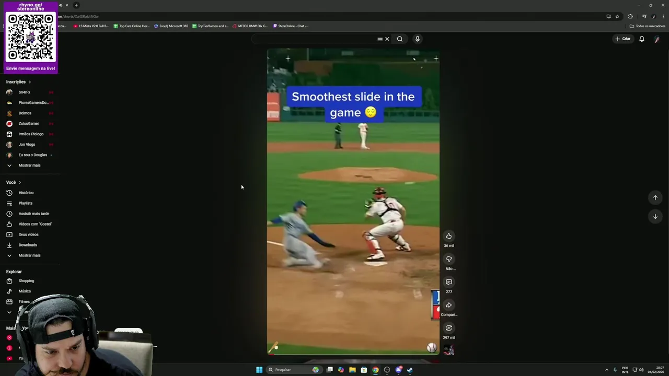The width and height of the screenshot is (669, 376).
Task: Like the baseball Short with thumbs-up icon
Action: click(448, 236)
